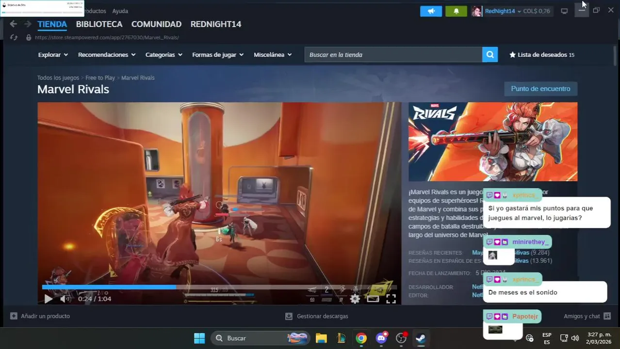Mute the trailer volume speaker icon
620x349 pixels.
[65, 299]
